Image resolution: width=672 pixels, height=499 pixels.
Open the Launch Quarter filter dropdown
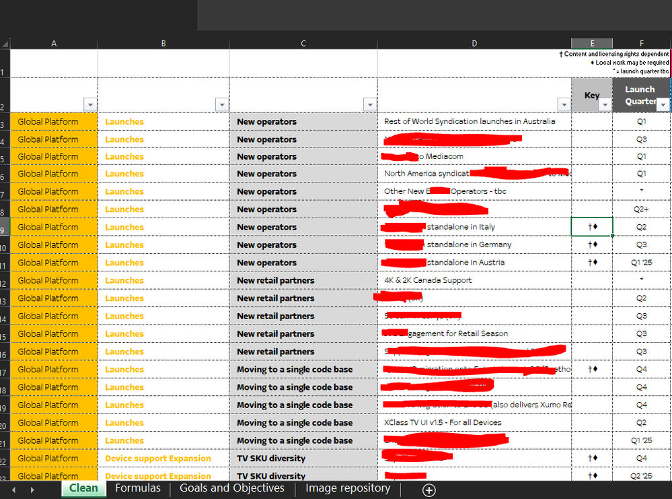663,104
